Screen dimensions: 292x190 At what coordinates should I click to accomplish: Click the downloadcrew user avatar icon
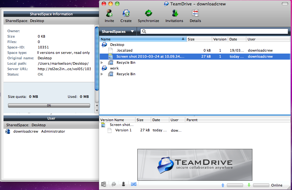(x=8, y=131)
